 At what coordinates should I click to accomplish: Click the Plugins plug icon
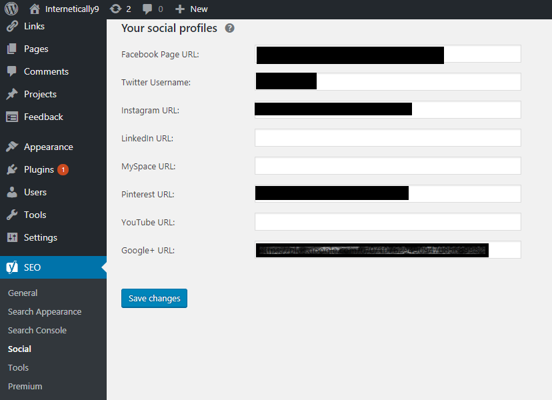12,169
